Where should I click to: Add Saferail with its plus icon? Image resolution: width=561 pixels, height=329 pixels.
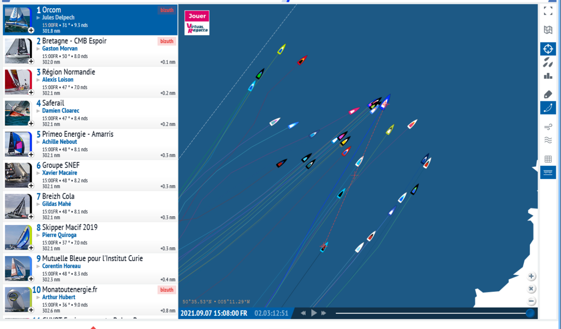tap(31, 124)
